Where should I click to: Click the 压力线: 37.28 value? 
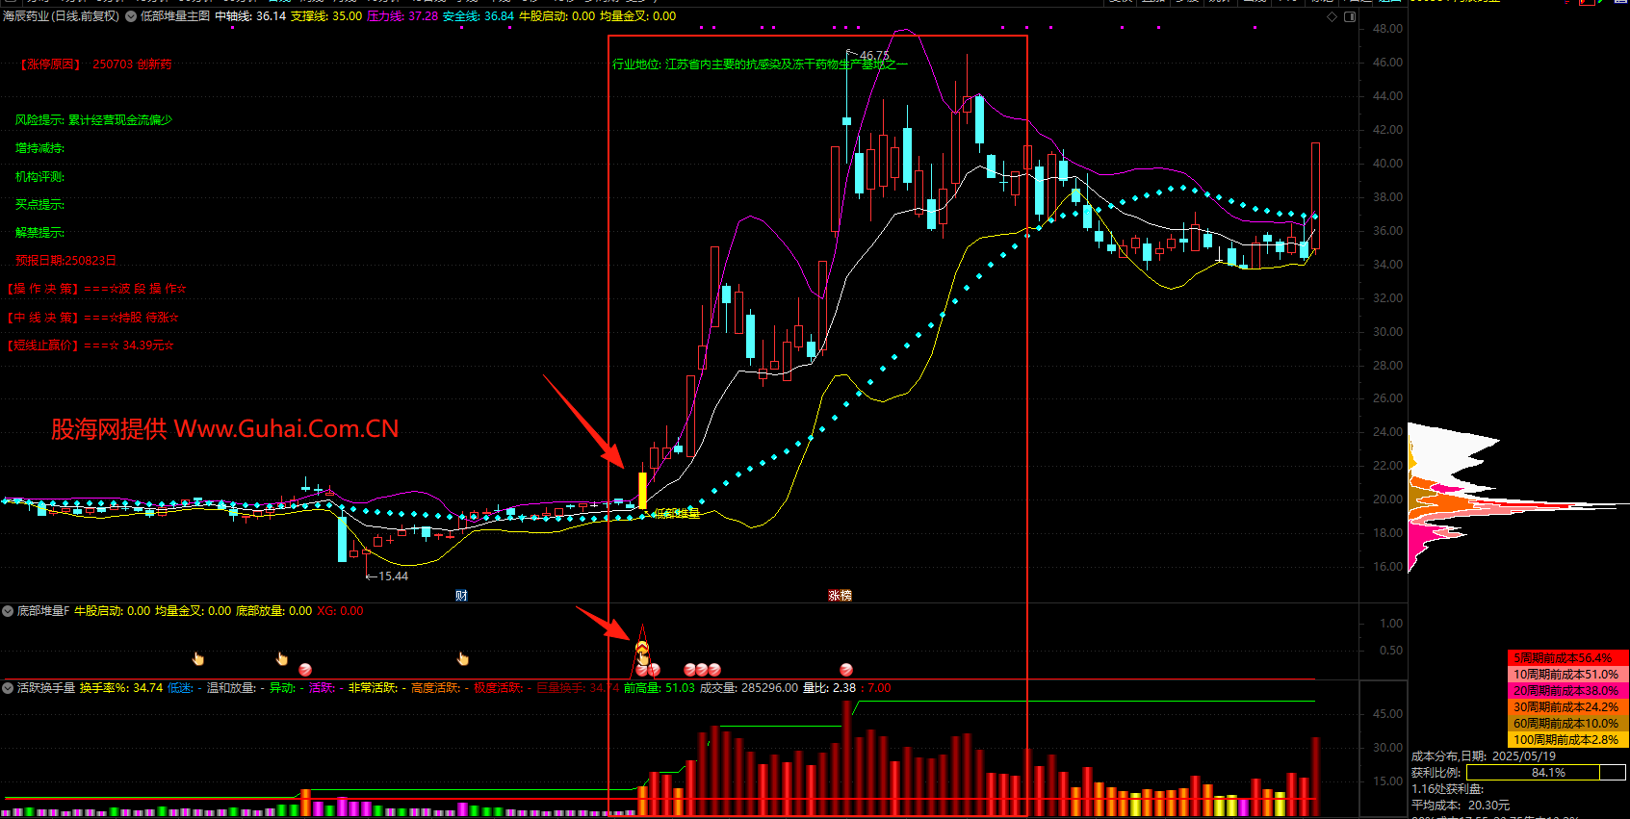click(x=402, y=16)
